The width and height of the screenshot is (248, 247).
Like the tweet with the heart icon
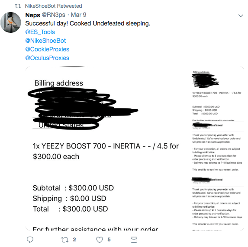pos(100,240)
